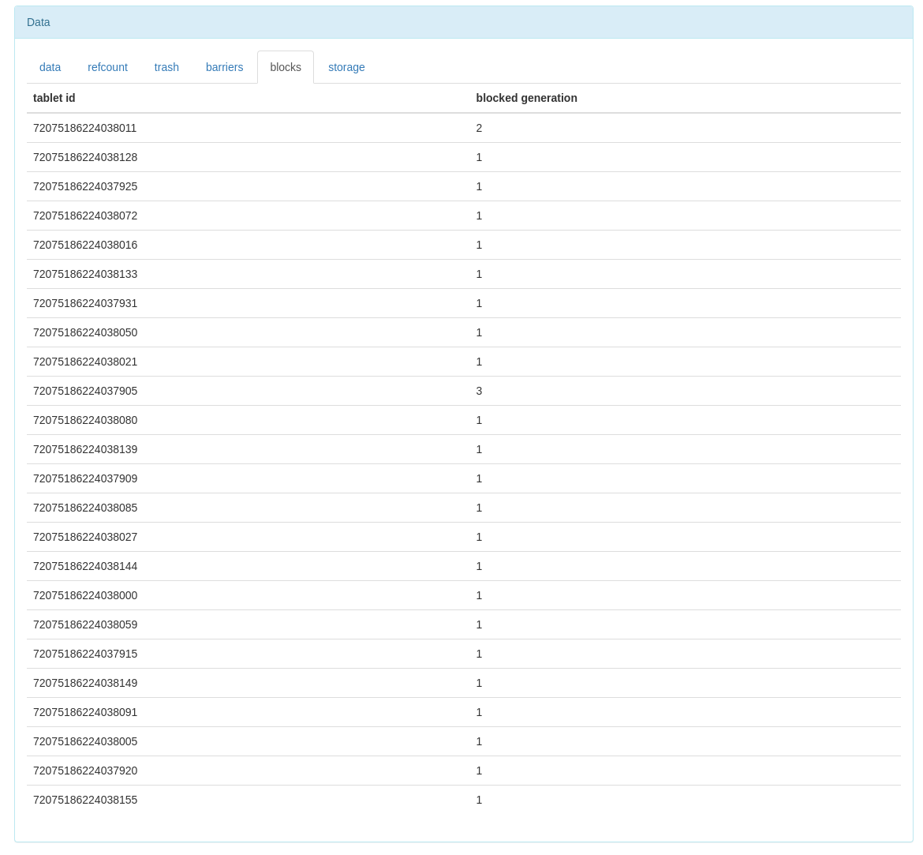The image size is (923, 855).
Task: Click the tablet id column header
Action: (54, 98)
